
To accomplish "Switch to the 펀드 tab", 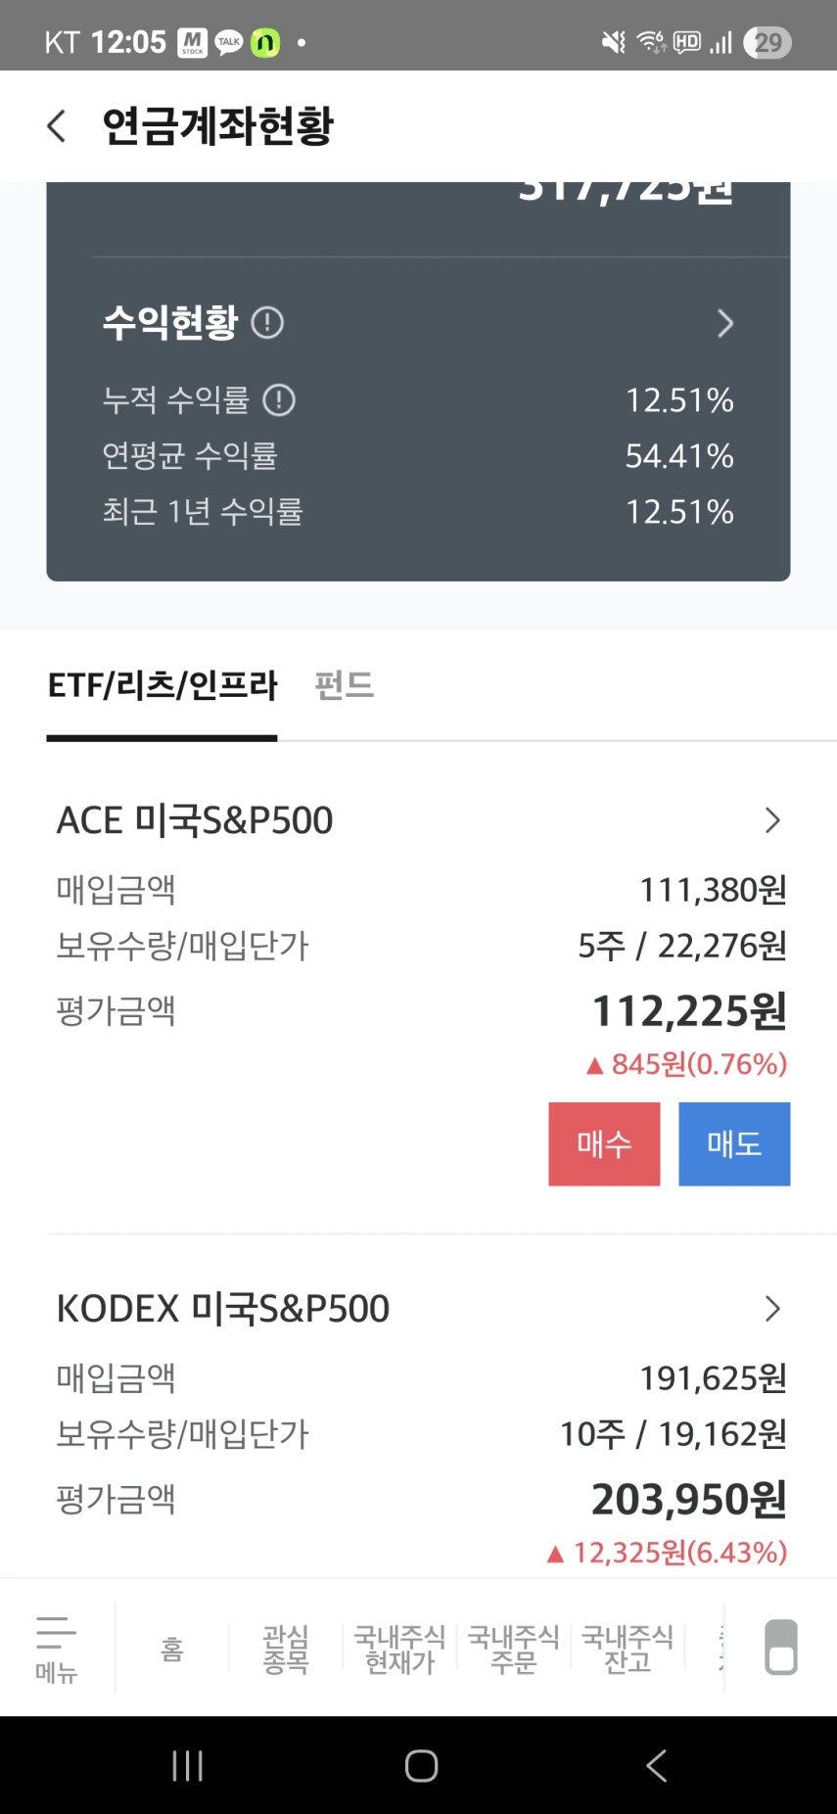I will coord(345,685).
